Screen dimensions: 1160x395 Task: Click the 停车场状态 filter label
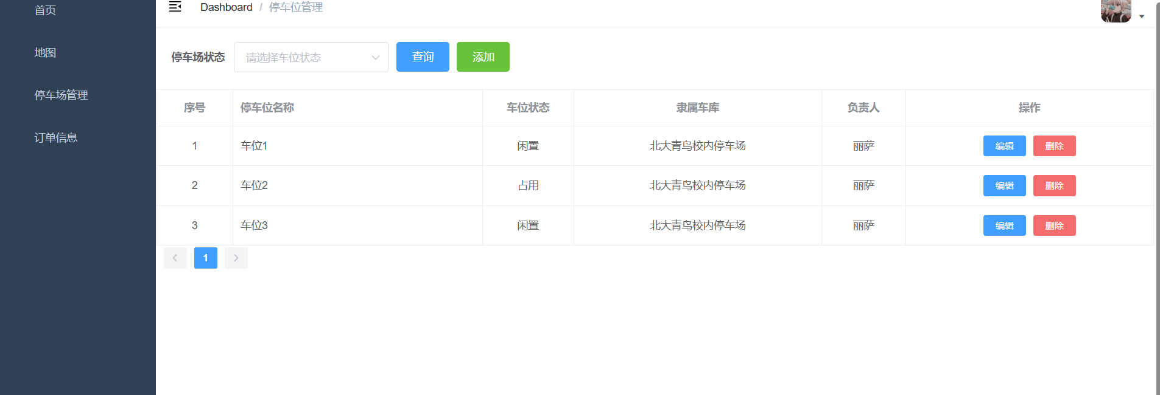coord(198,57)
